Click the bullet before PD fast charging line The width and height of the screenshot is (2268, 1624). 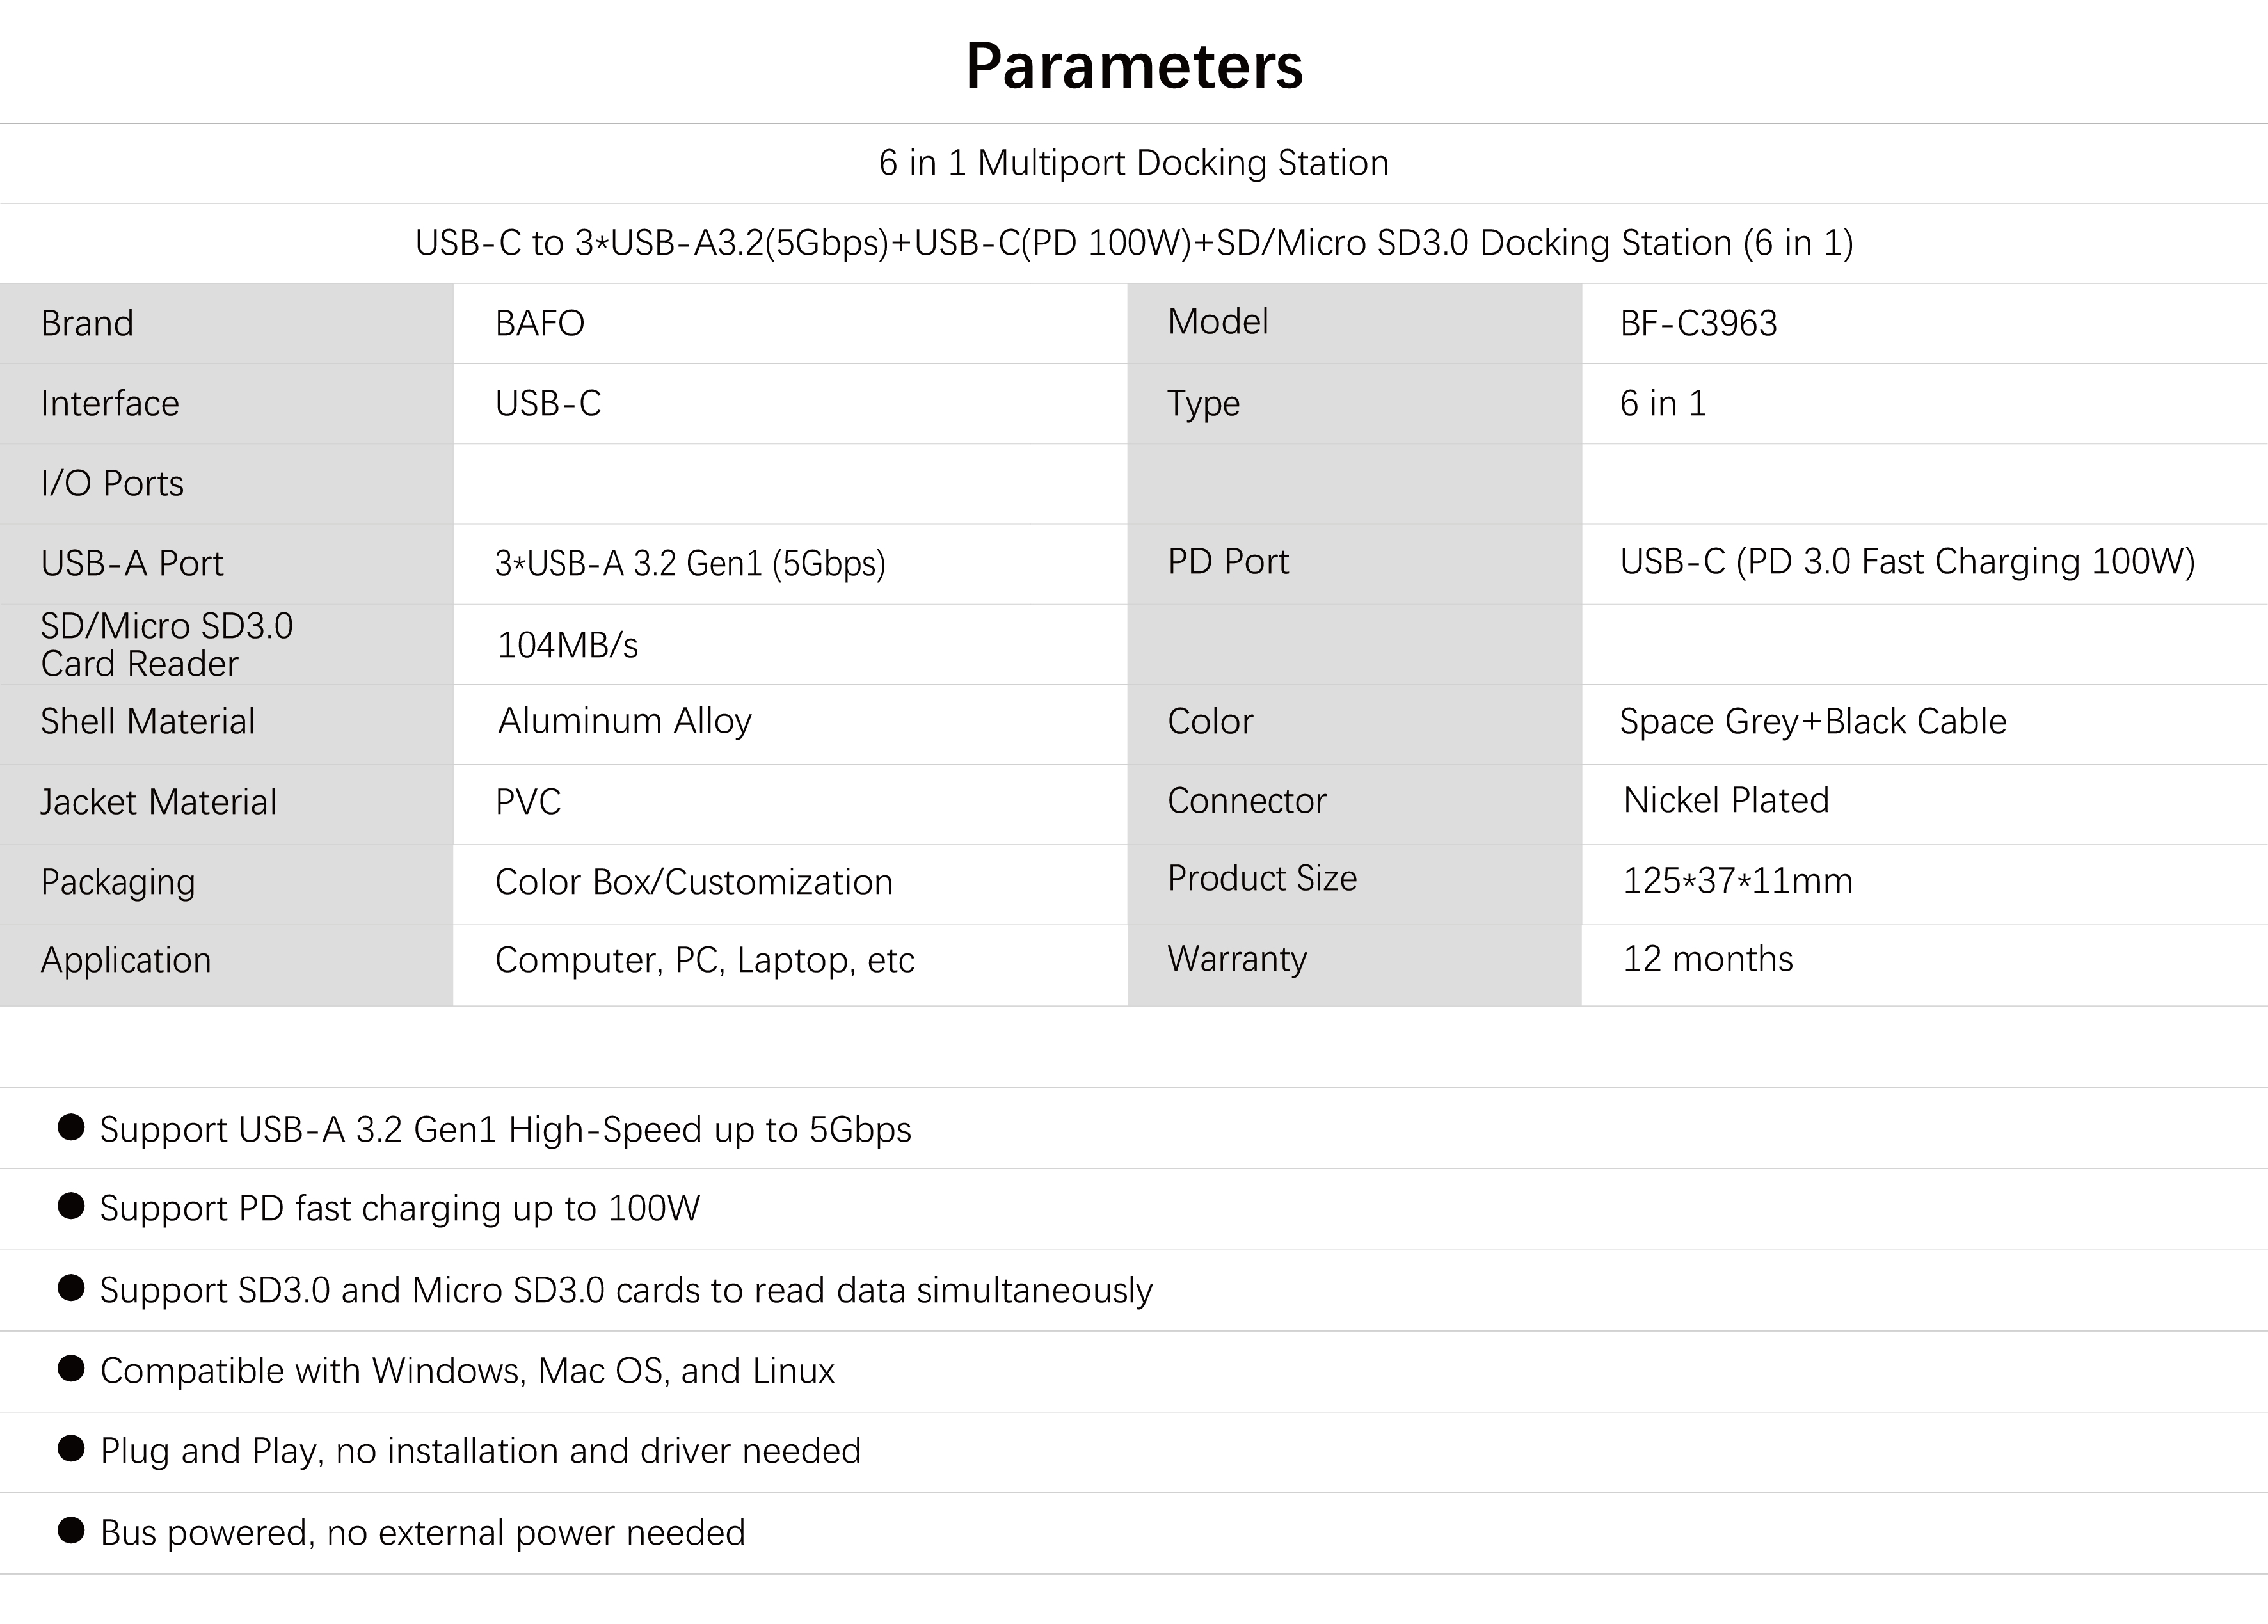71,1206
